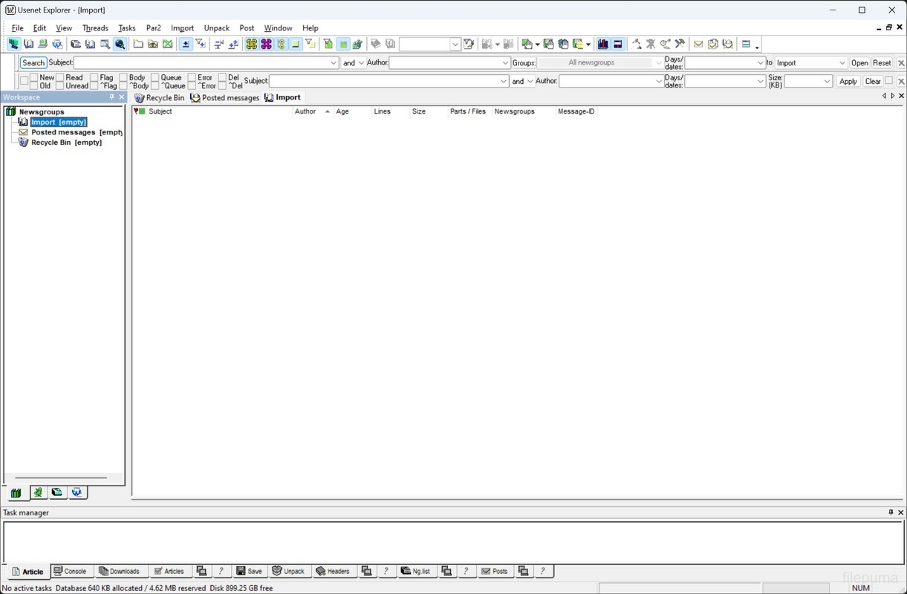The image size is (907, 594).
Task: Click the yellow four-leaf knot toolbar icon
Action: tap(252, 45)
